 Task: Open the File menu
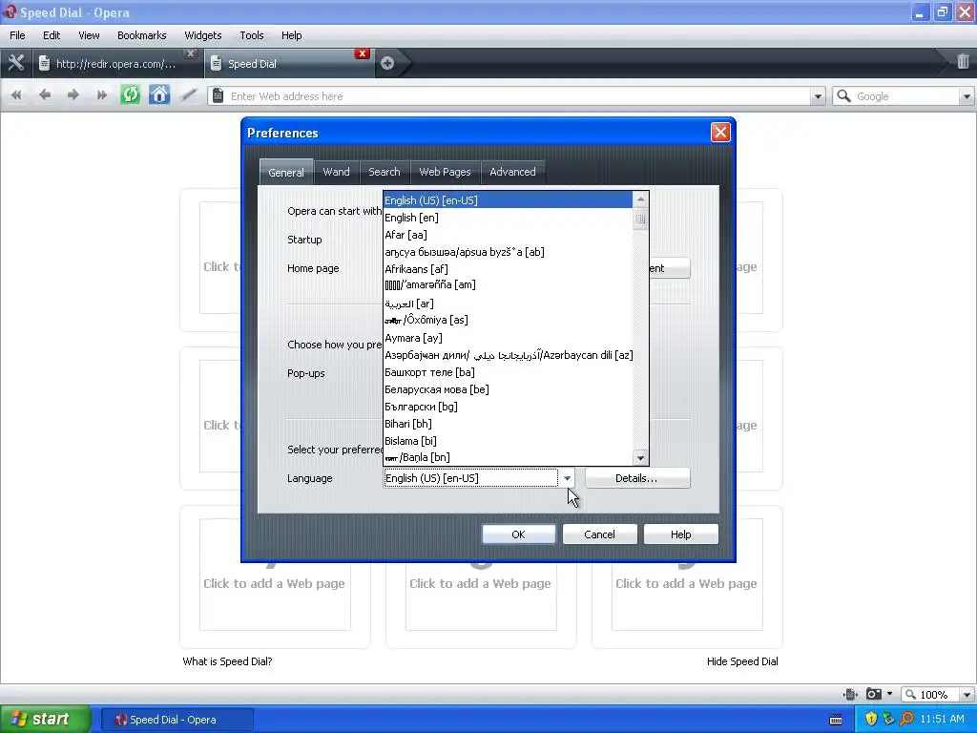[x=17, y=35]
